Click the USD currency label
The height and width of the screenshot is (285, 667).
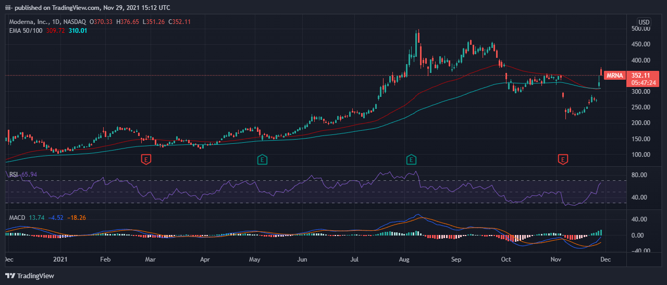(x=644, y=22)
